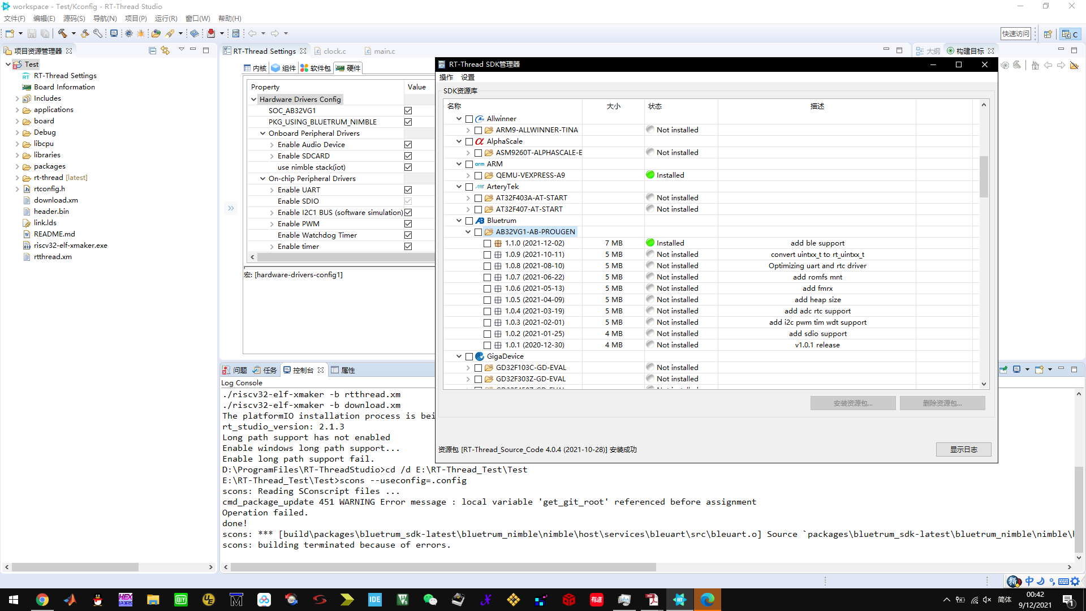Check the QEMU-VEXPRESS-A9 package checkbox

tap(478, 175)
